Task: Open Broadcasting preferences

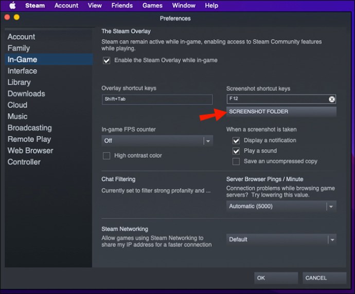Action: [x=49, y=128]
